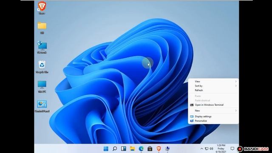Open the network tray icon
Screen dimensions: 272x153
pos(207,149)
